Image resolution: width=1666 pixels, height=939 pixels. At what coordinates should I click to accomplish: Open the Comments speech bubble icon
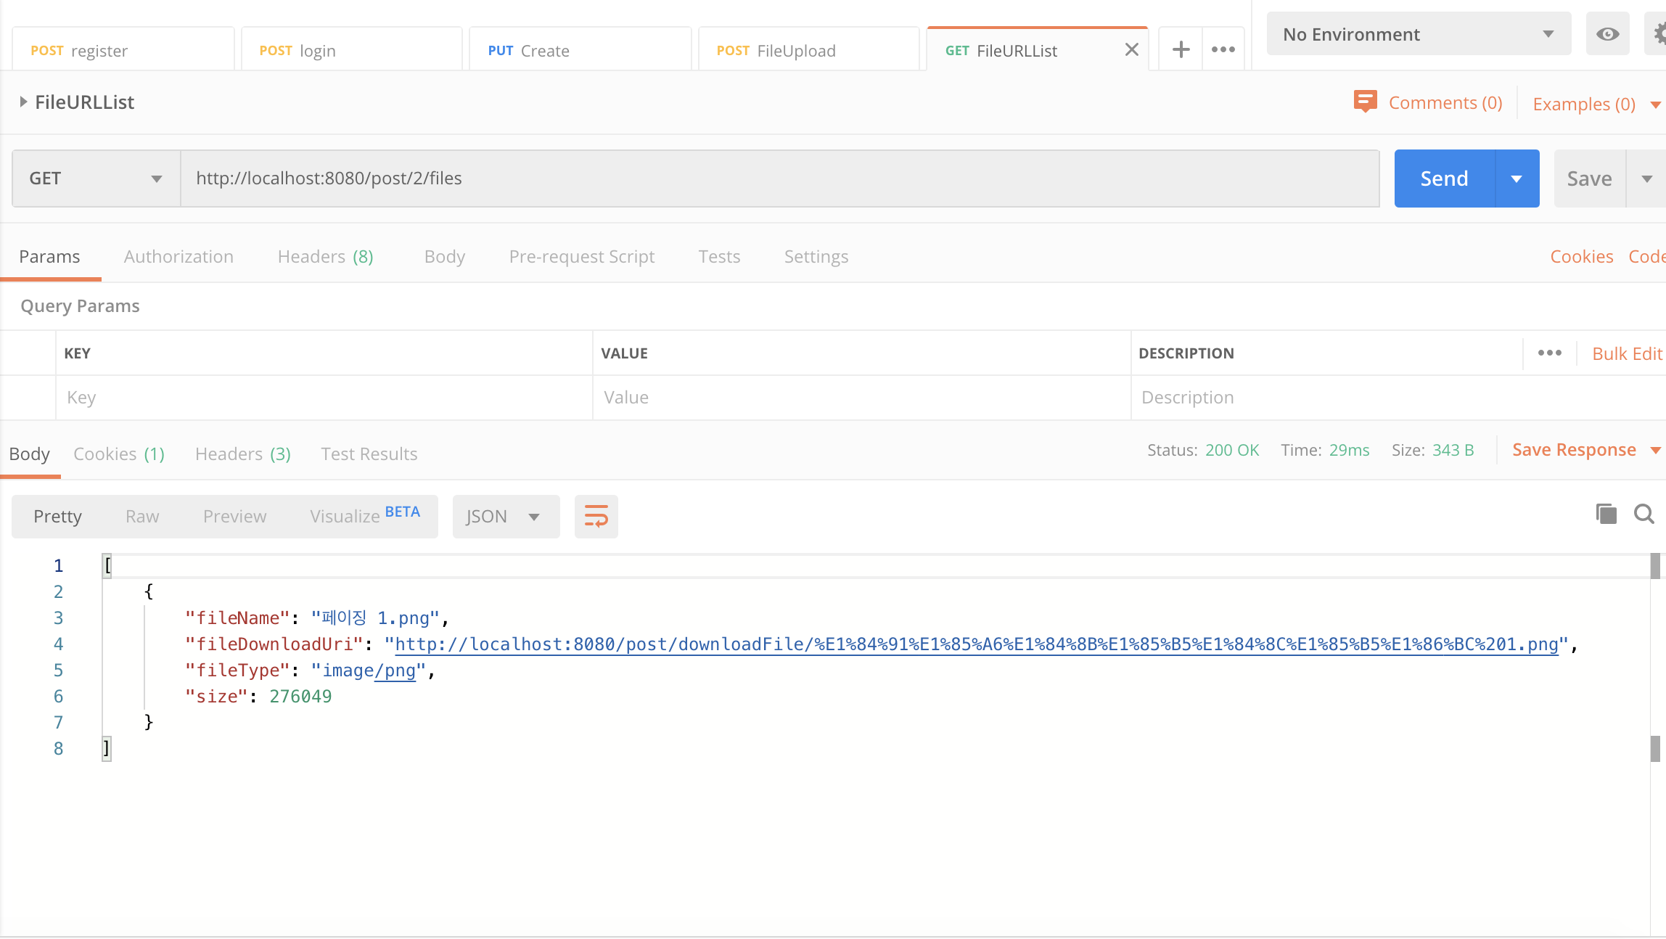[x=1365, y=102]
